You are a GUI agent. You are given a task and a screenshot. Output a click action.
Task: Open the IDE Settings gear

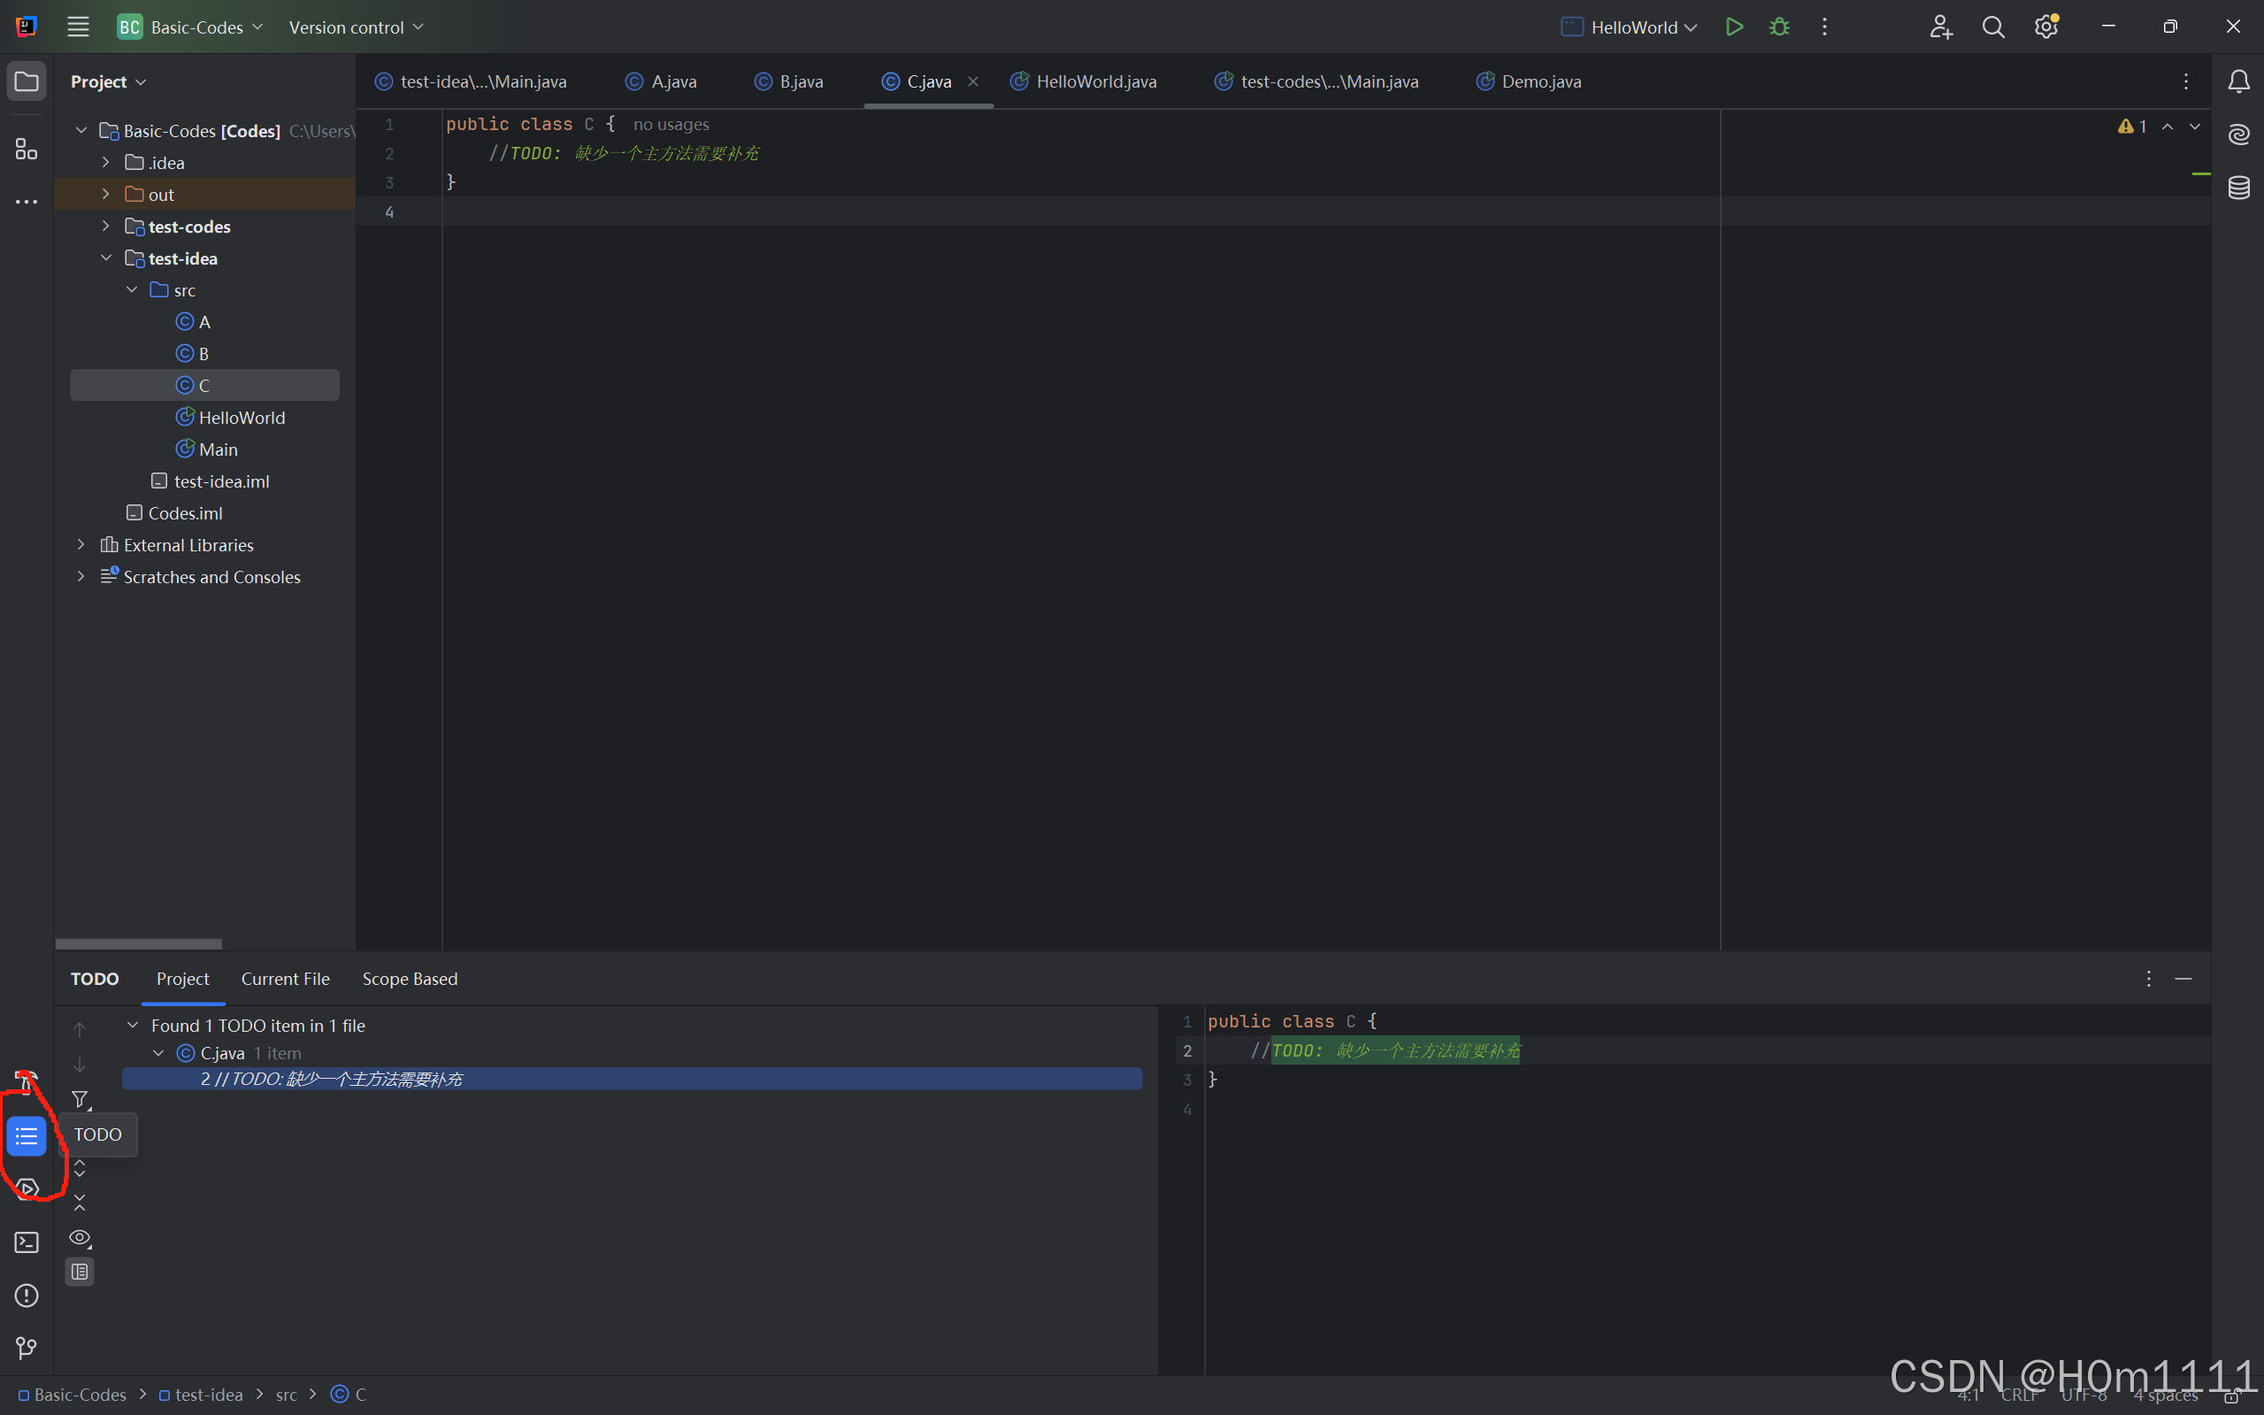pos(2046,27)
